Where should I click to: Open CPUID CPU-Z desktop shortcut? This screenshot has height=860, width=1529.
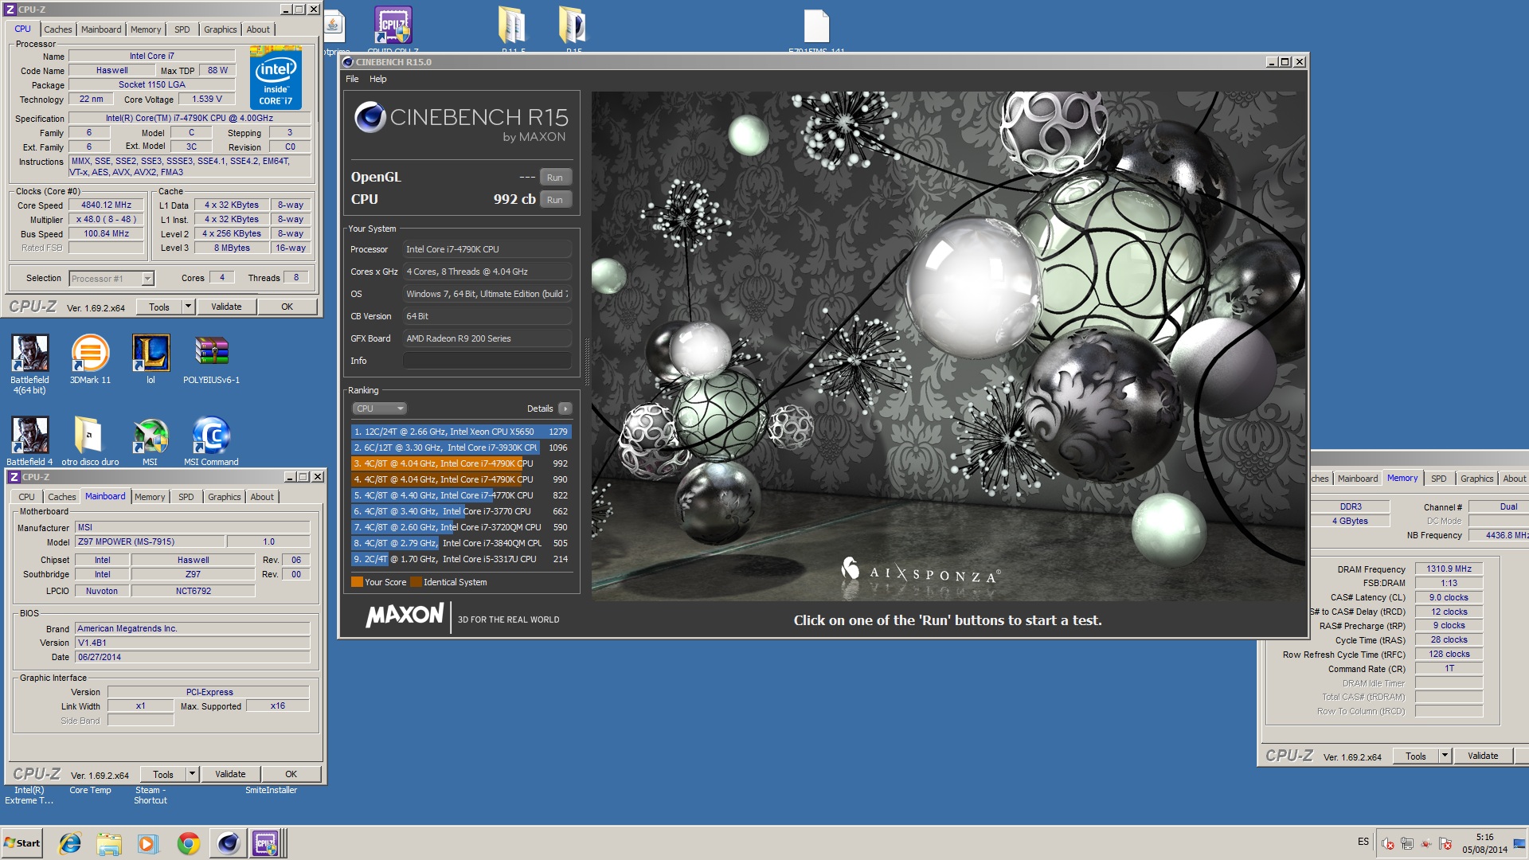pyautogui.click(x=393, y=30)
